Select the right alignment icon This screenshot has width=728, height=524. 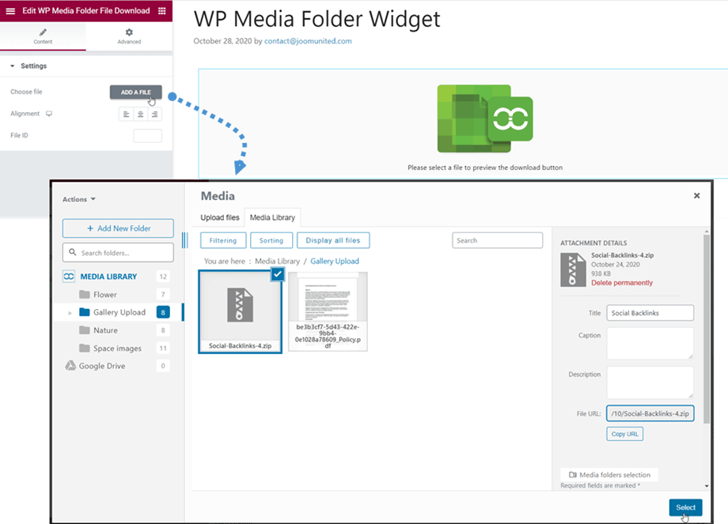(154, 115)
